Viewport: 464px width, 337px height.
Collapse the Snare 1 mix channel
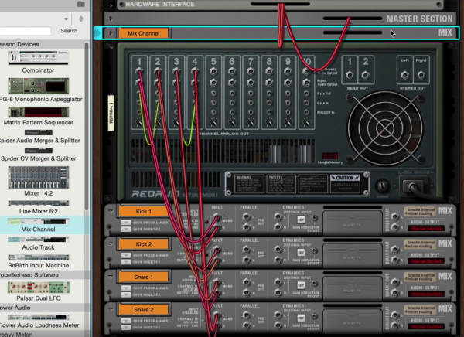coord(111,277)
